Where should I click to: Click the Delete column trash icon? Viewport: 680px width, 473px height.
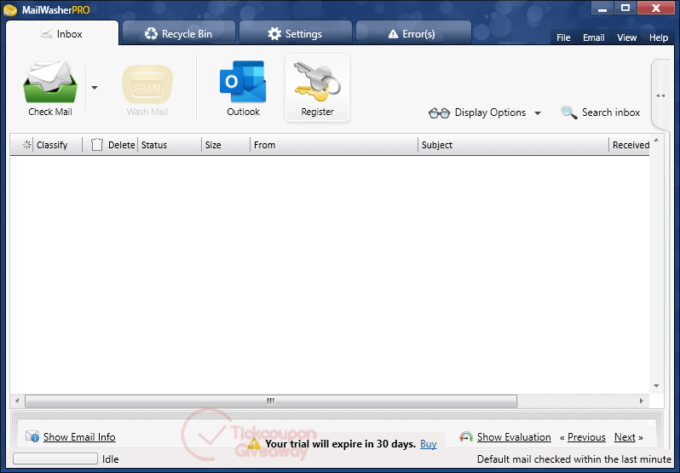click(97, 144)
